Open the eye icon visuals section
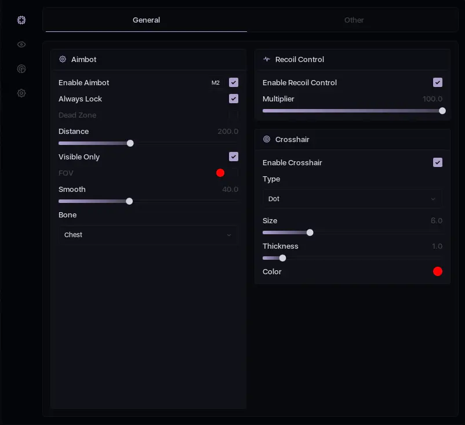Viewport: 465px width, 425px height. pos(21,45)
